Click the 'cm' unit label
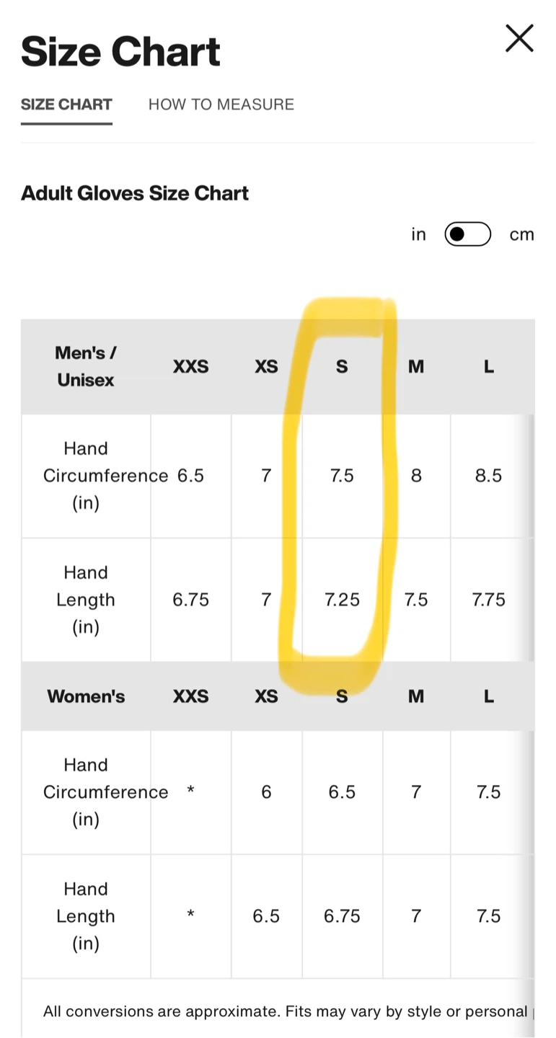This screenshot has height=1038, width=556. click(521, 234)
